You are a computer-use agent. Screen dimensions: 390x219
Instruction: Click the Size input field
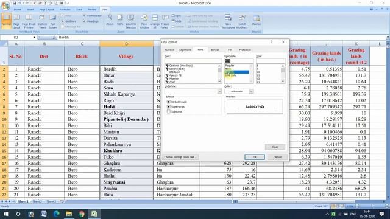pyautogui.click(x=271, y=61)
